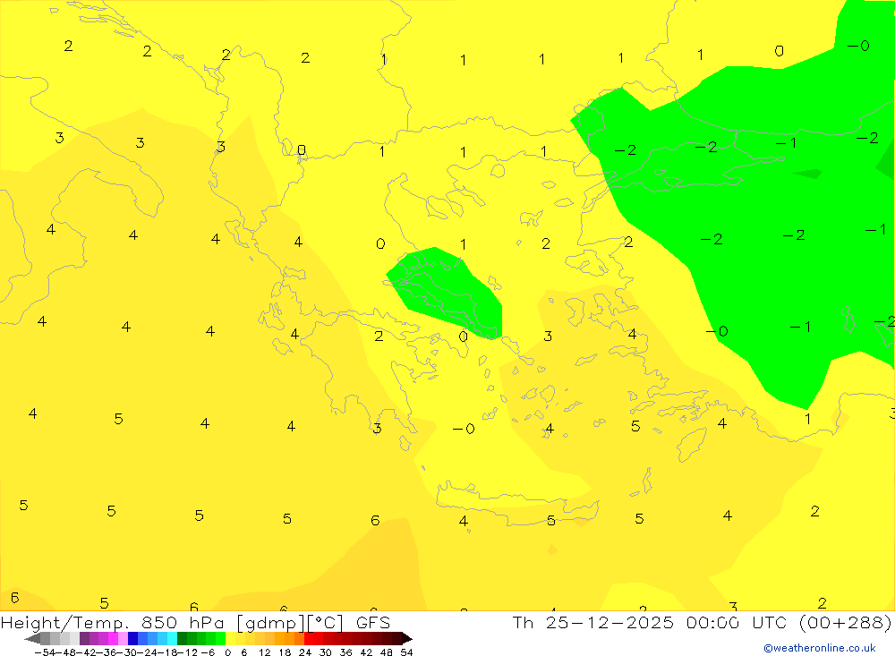The height and width of the screenshot is (656, 895).
Task: Click the dark maroon right arrow of the color scale
Action: pyautogui.click(x=407, y=639)
